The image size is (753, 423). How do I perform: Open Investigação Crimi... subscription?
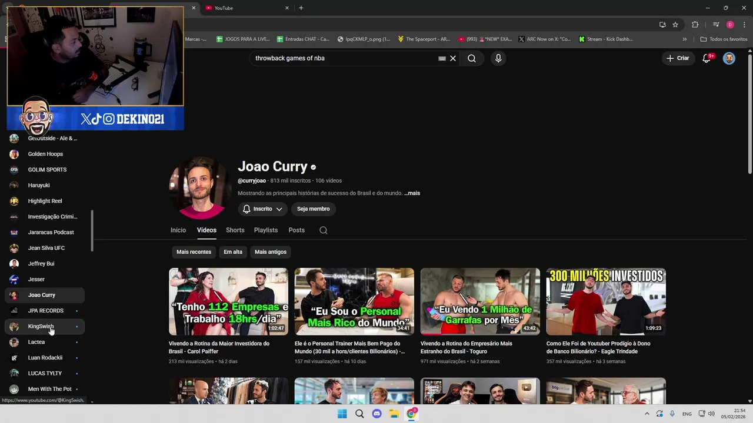(45, 217)
